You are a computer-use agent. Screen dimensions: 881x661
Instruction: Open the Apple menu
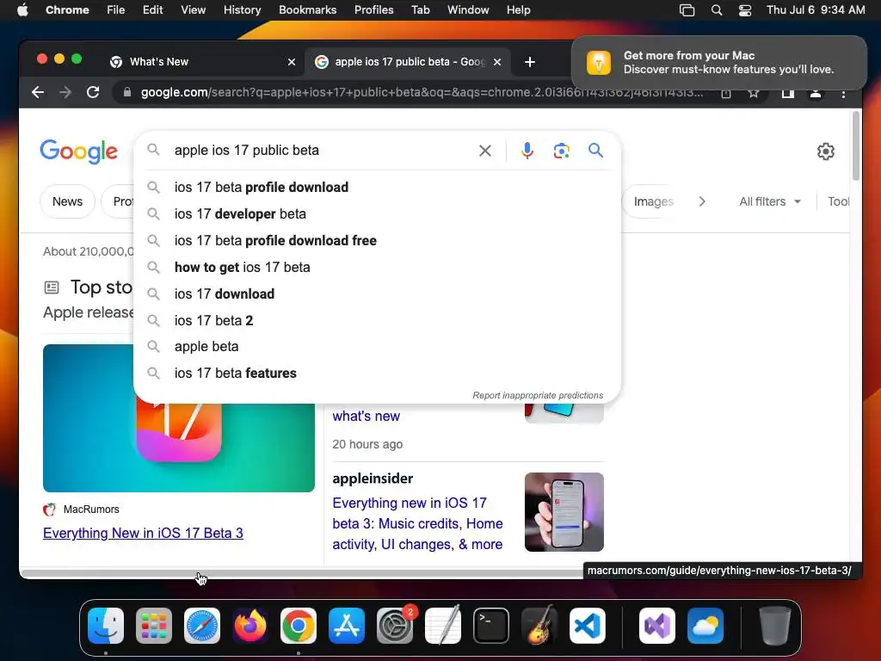pyautogui.click(x=22, y=10)
